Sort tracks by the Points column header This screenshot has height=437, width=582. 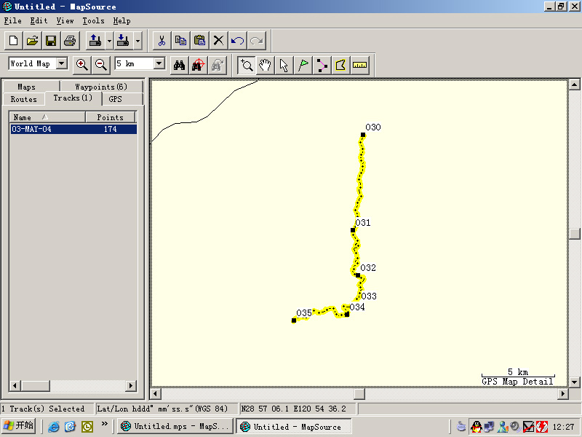[111, 117]
